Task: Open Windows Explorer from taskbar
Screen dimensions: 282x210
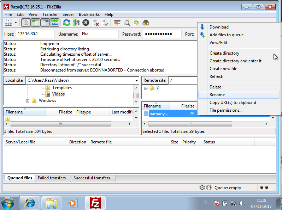Action: pos(52,203)
